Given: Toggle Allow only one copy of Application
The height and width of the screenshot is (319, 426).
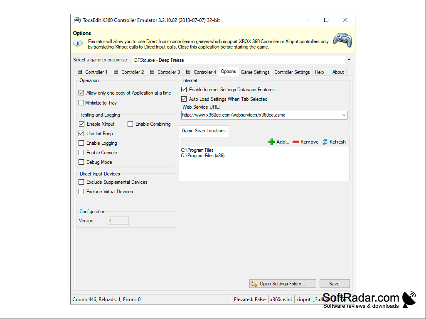Looking at the screenshot, I should click(x=81, y=93).
